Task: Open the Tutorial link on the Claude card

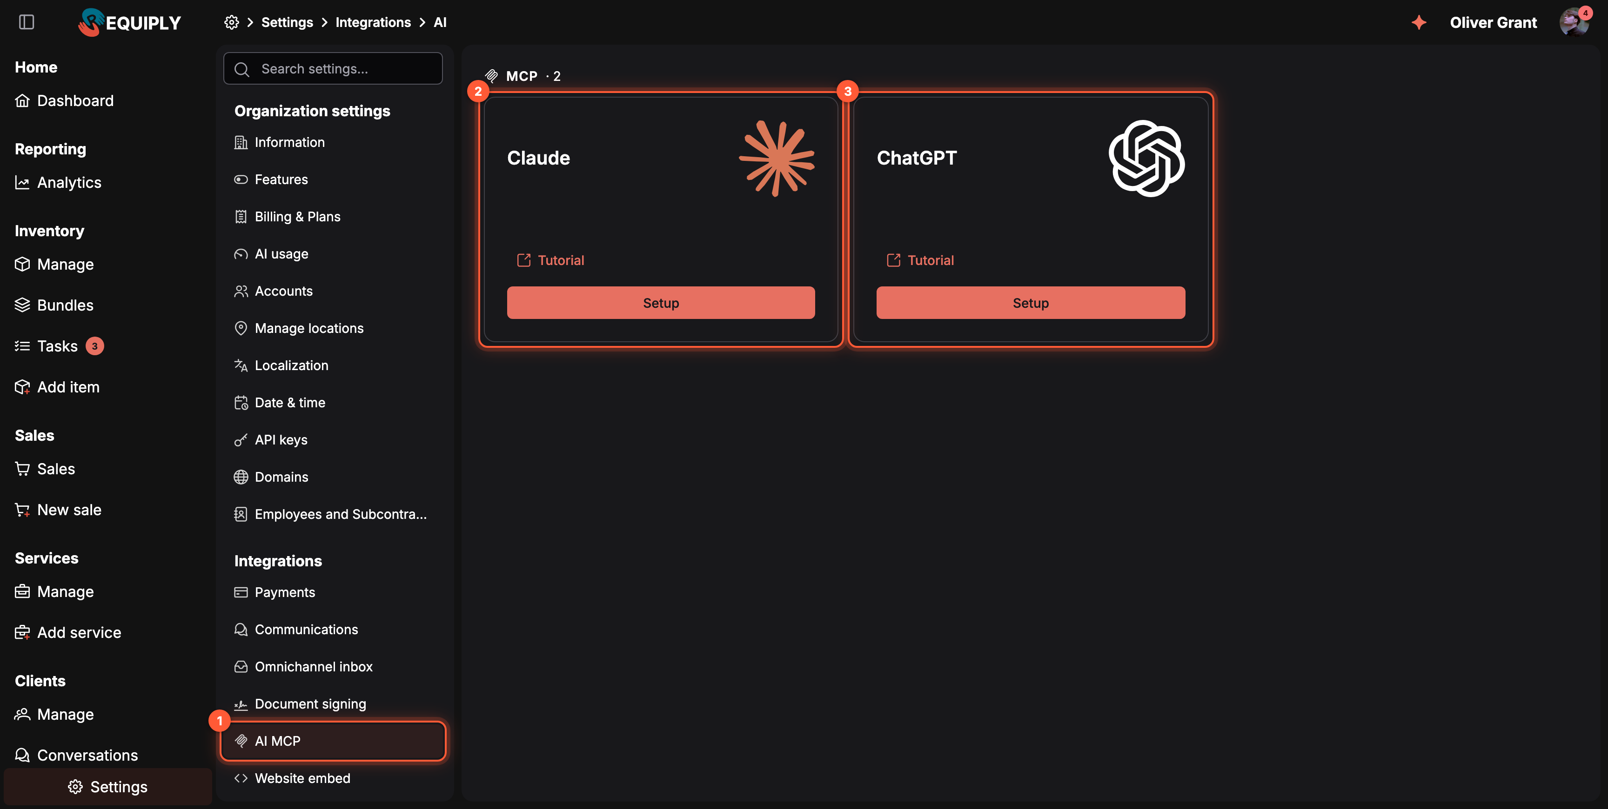Action: tap(550, 260)
